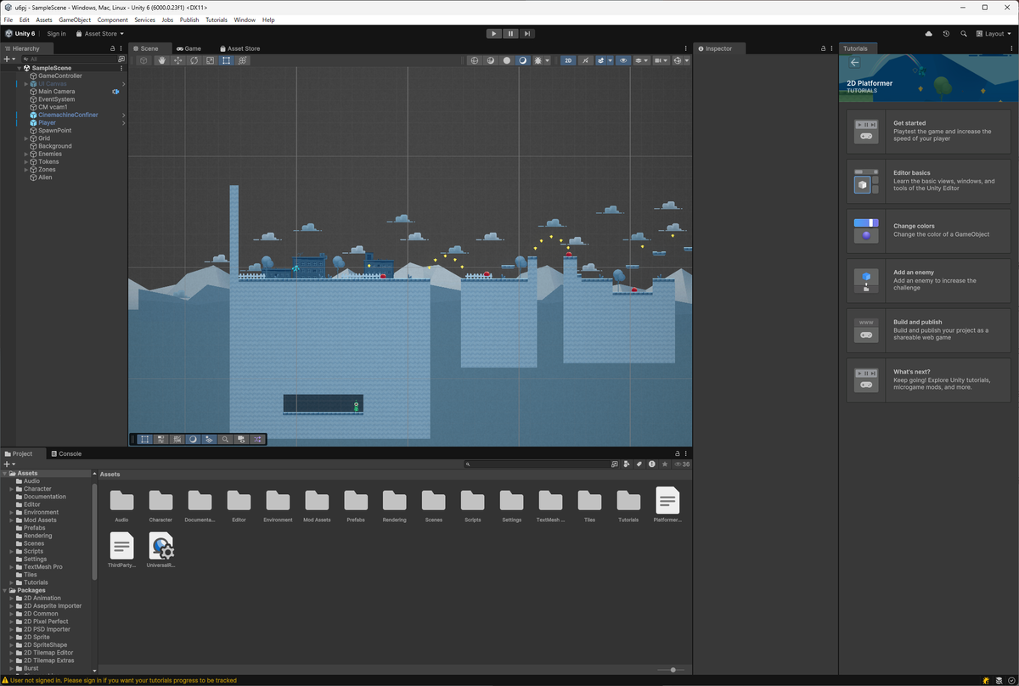Screen dimensions: 1019x686
Task: Expand the Player object in the Hierarchy
Action: coord(26,122)
